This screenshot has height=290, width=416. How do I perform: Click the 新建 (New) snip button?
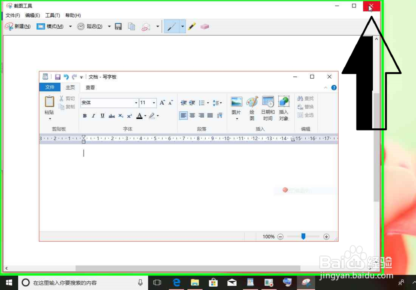pyautogui.click(x=17, y=26)
